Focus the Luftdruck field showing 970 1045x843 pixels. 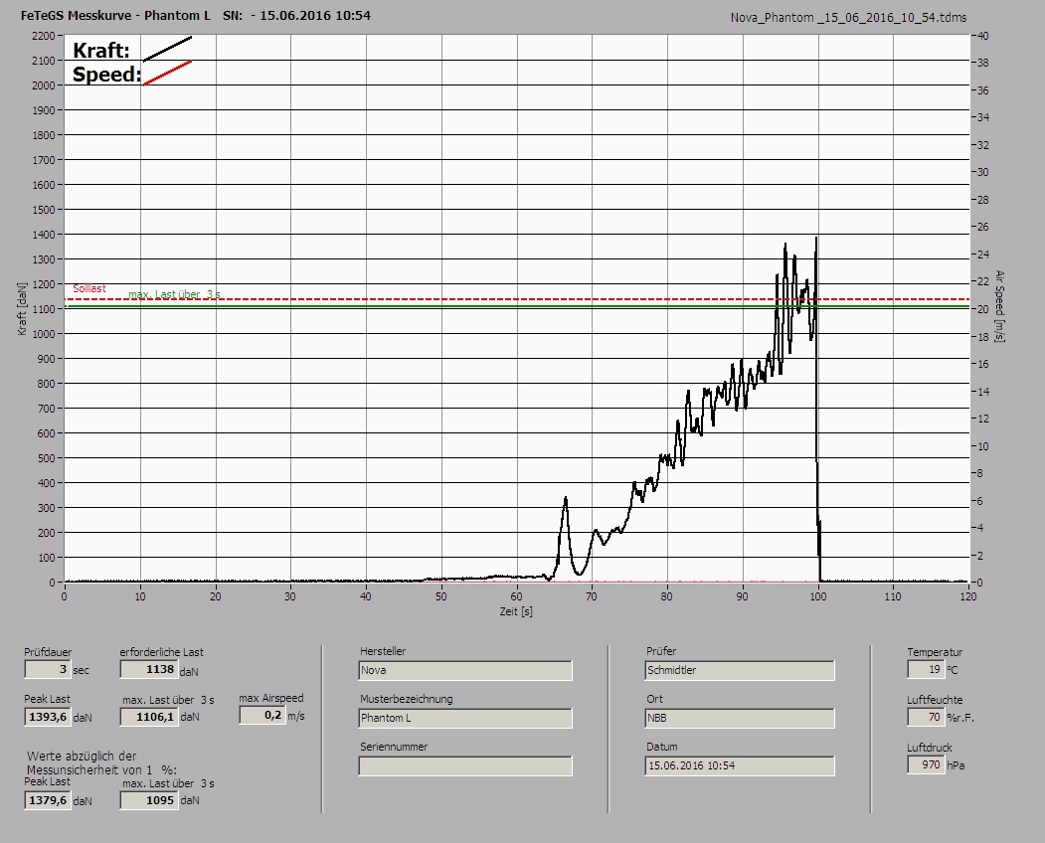point(926,764)
